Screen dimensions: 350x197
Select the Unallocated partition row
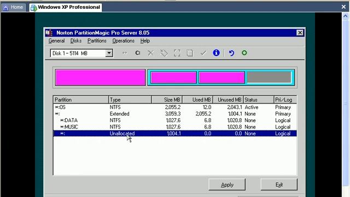175,134
